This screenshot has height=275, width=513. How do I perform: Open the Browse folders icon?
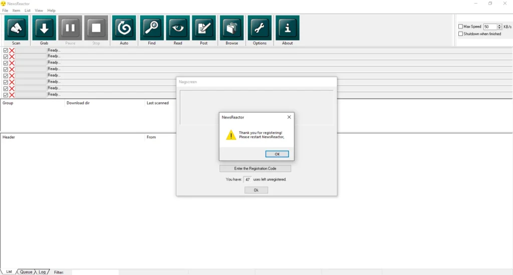[x=231, y=28]
